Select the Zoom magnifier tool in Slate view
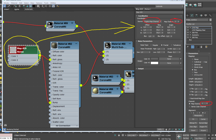Image resolution: width=216 pixels, height=140 pixels. (170, 129)
